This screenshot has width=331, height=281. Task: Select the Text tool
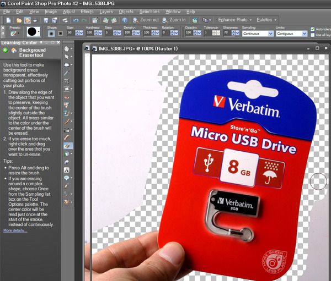(x=67, y=170)
